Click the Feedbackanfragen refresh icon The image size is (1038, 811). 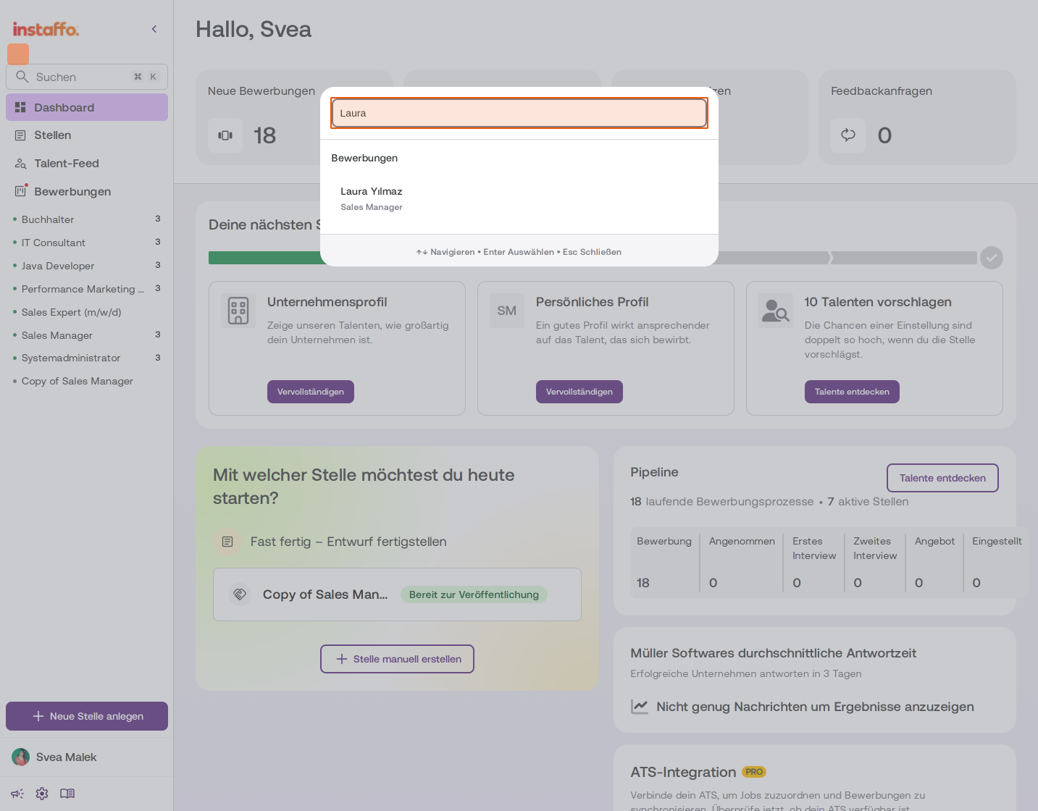848,135
